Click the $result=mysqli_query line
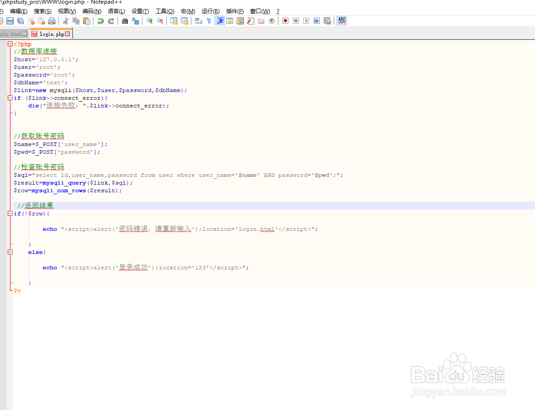The height and width of the screenshot is (410, 535). click(73, 183)
